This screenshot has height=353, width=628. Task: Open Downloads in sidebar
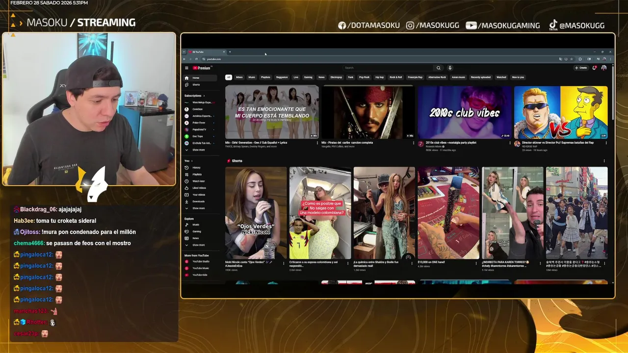click(x=200, y=202)
